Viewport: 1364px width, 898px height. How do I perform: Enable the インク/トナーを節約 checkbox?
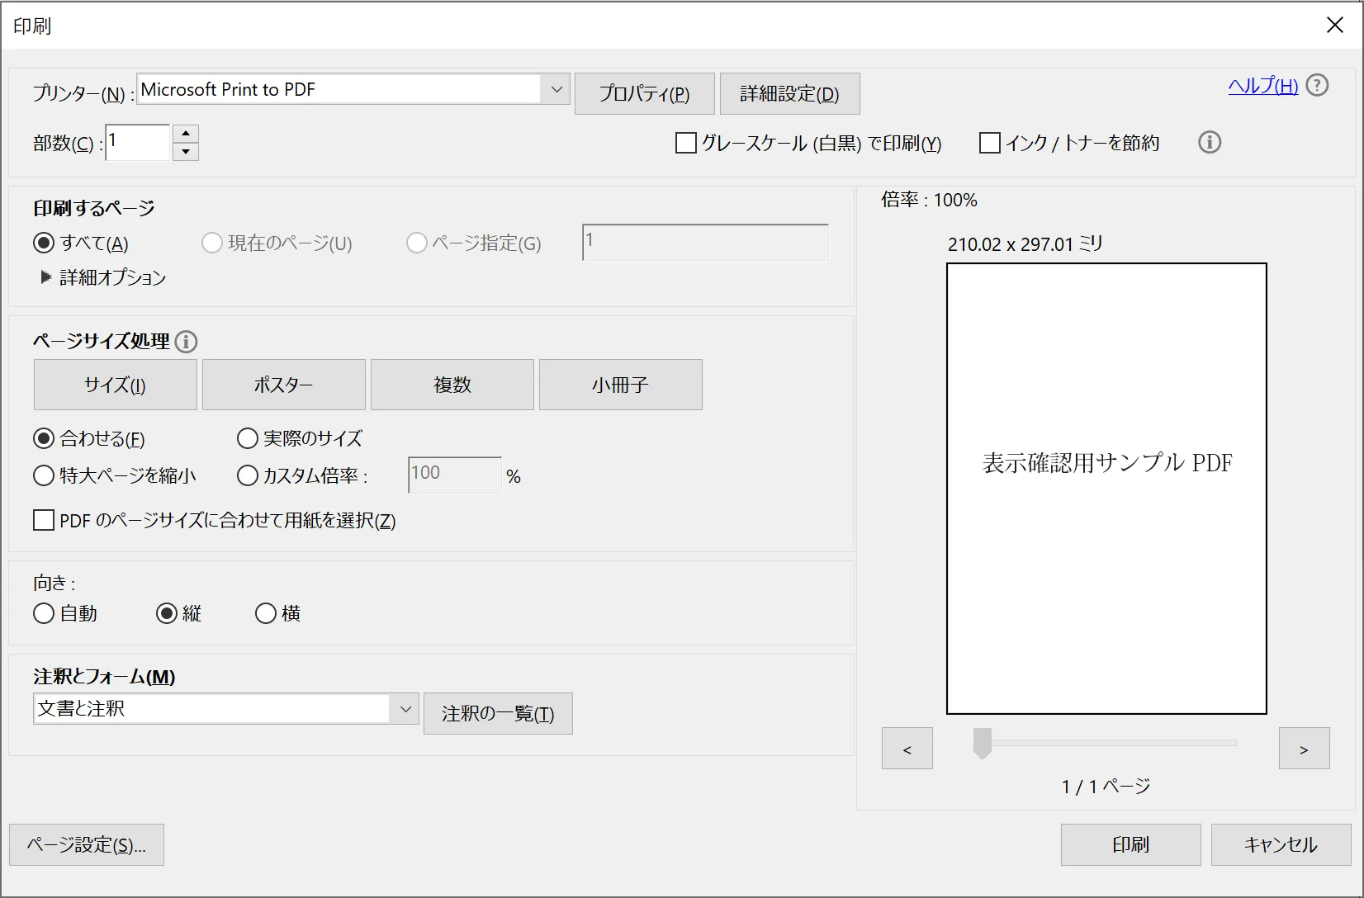tap(990, 143)
